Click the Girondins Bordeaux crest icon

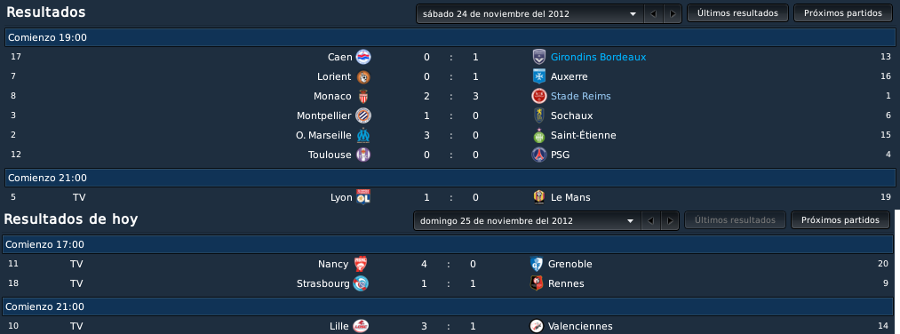point(539,57)
